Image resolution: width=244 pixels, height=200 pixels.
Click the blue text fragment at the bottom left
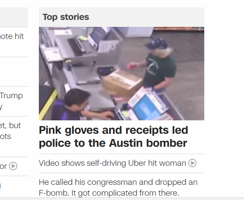coord(0,186)
